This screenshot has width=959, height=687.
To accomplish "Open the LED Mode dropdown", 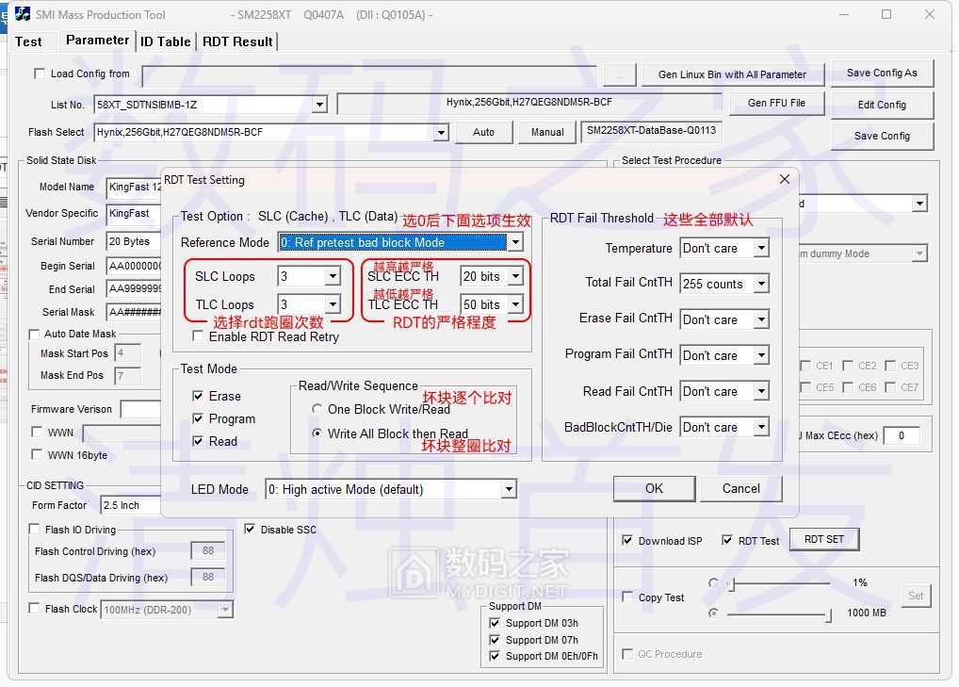I will tap(509, 489).
